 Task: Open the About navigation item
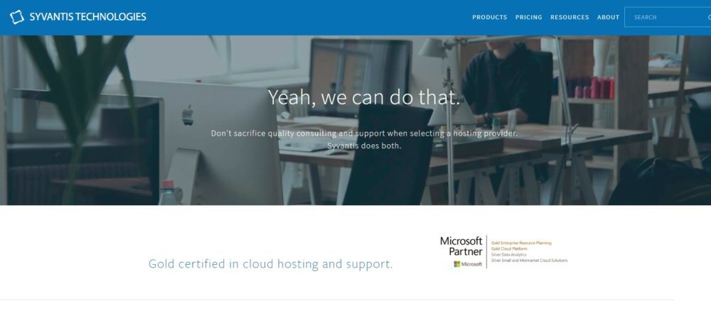click(x=608, y=17)
